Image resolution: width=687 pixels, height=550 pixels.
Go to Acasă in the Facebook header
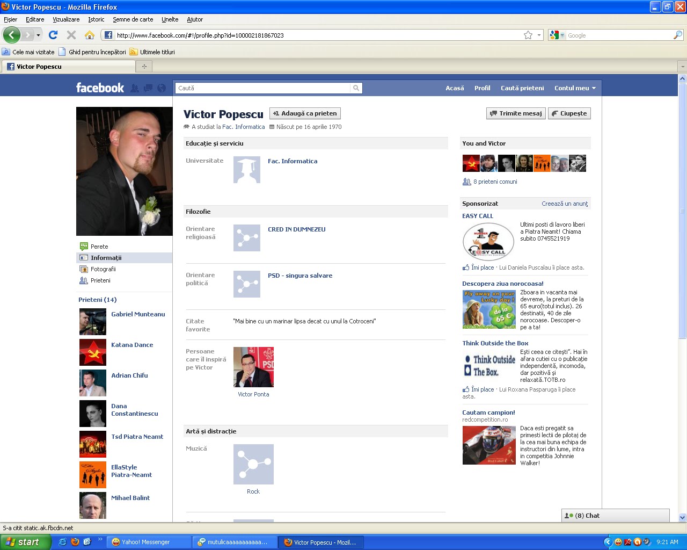455,88
